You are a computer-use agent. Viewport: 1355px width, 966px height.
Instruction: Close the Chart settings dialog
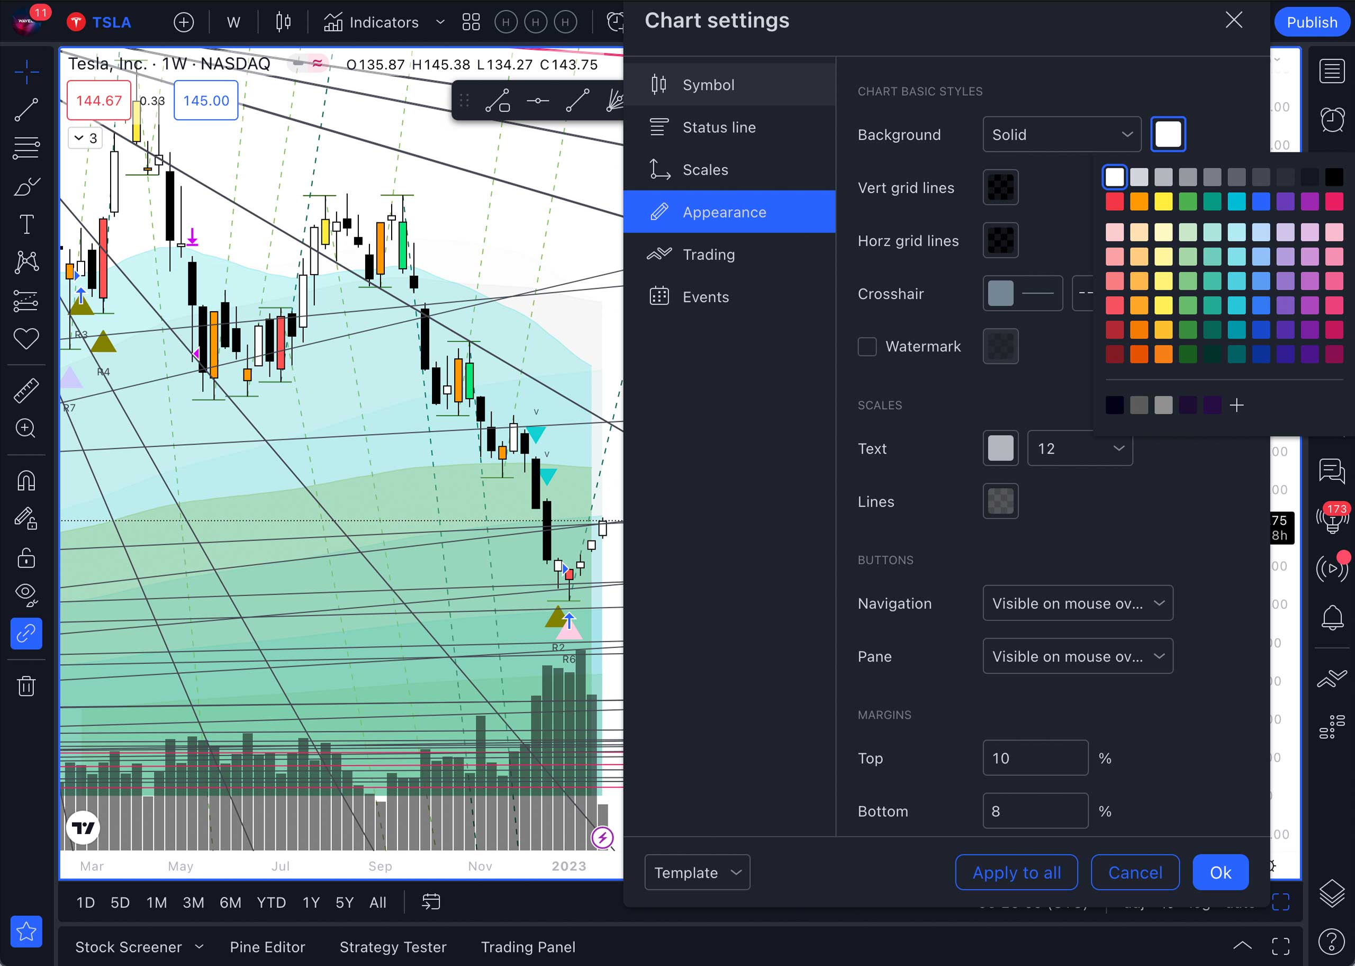[1234, 20]
